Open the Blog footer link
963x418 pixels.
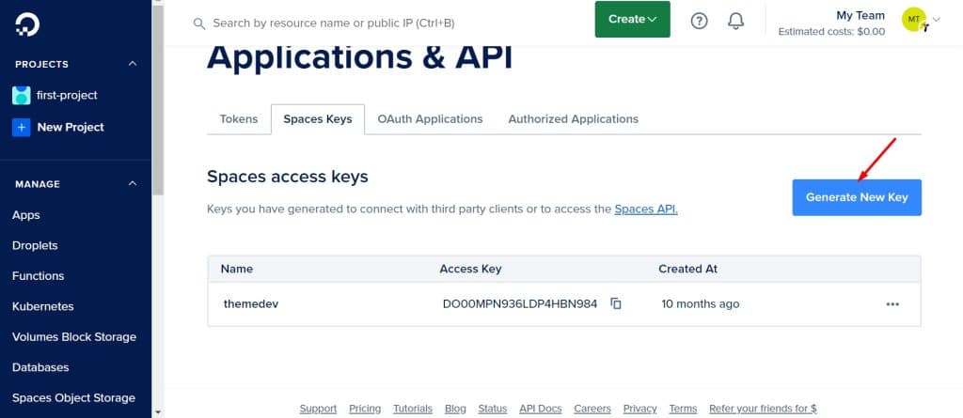(x=456, y=409)
